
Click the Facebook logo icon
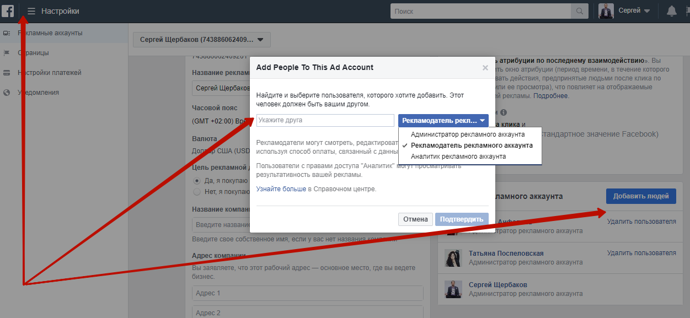8,11
